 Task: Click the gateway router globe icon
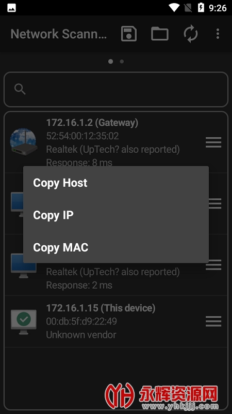tap(24, 142)
